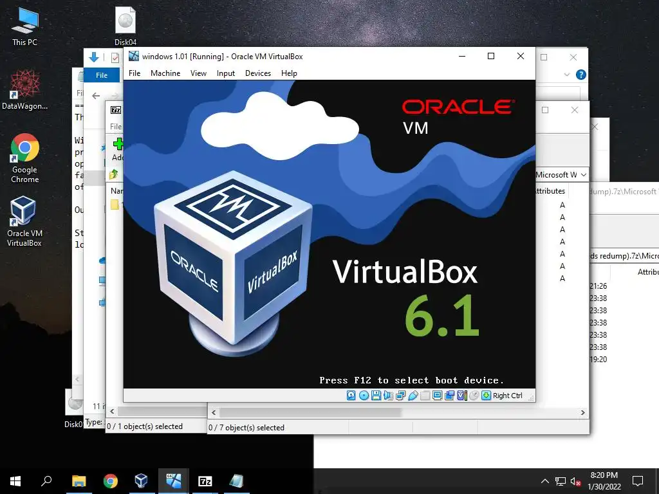Viewport: 659px width, 494px height.
Task: Click the recording indicator with overlapping screens icon
Action: click(x=449, y=396)
